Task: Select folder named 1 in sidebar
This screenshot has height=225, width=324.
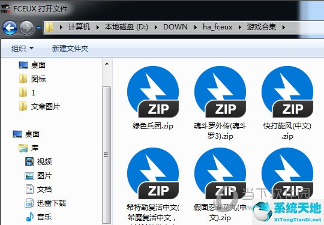Action: coord(33,93)
